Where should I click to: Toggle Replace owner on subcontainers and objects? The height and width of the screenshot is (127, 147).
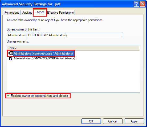8,96
